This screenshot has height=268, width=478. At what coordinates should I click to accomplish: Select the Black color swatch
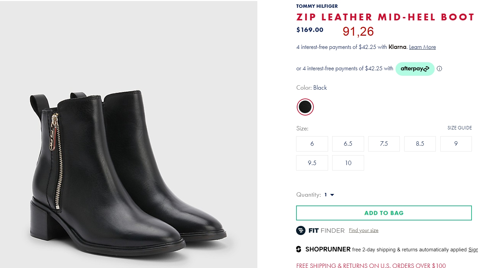pyautogui.click(x=305, y=107)
